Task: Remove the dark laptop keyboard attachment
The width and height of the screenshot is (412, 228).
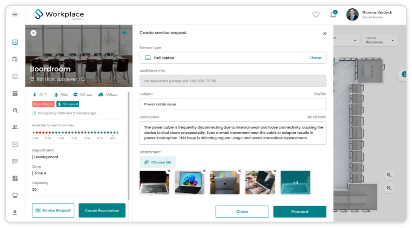Action: click(169, 171)
